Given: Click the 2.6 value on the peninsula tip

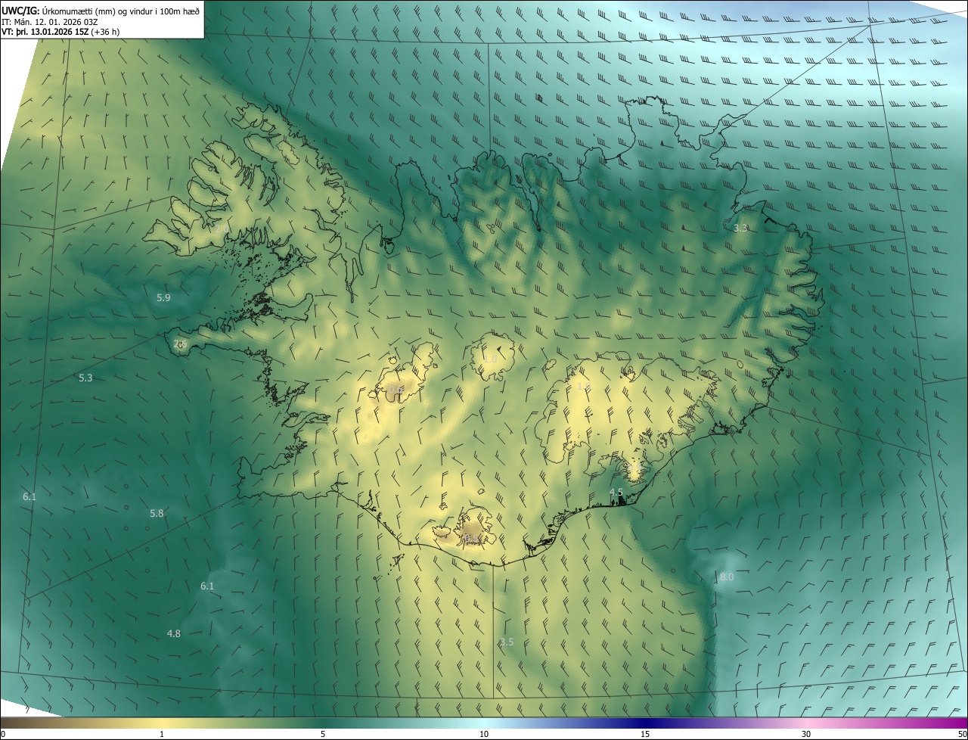Looking at the screenshot, I should pos(180,344).
